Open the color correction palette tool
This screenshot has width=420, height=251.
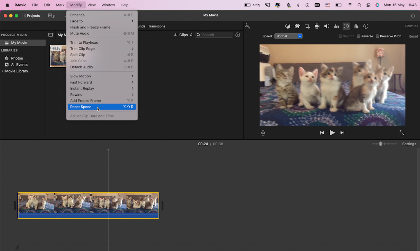click(x=297, y=26)
